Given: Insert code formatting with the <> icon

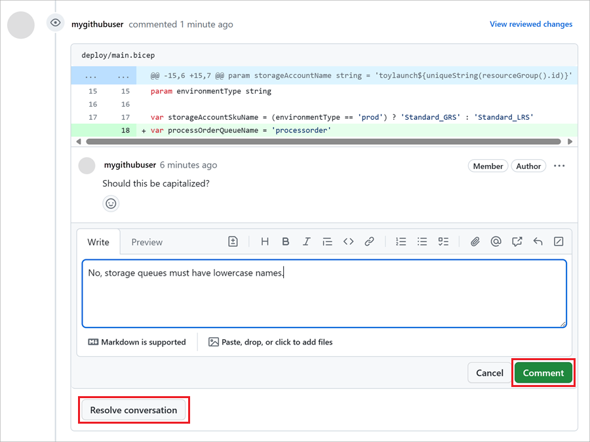Looking at the screenshot, I should [349, 241].
